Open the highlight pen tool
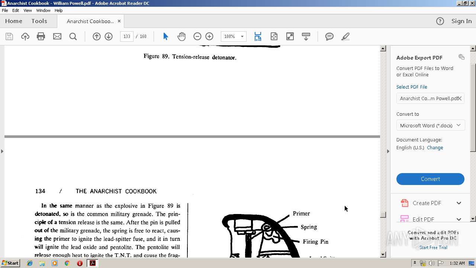The height and width of the screenshot is (268, 476). 345,36
